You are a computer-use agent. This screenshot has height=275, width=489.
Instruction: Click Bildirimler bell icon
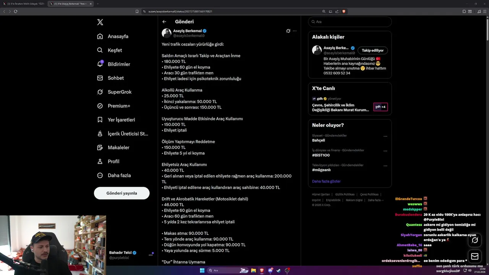click(100, 64)
